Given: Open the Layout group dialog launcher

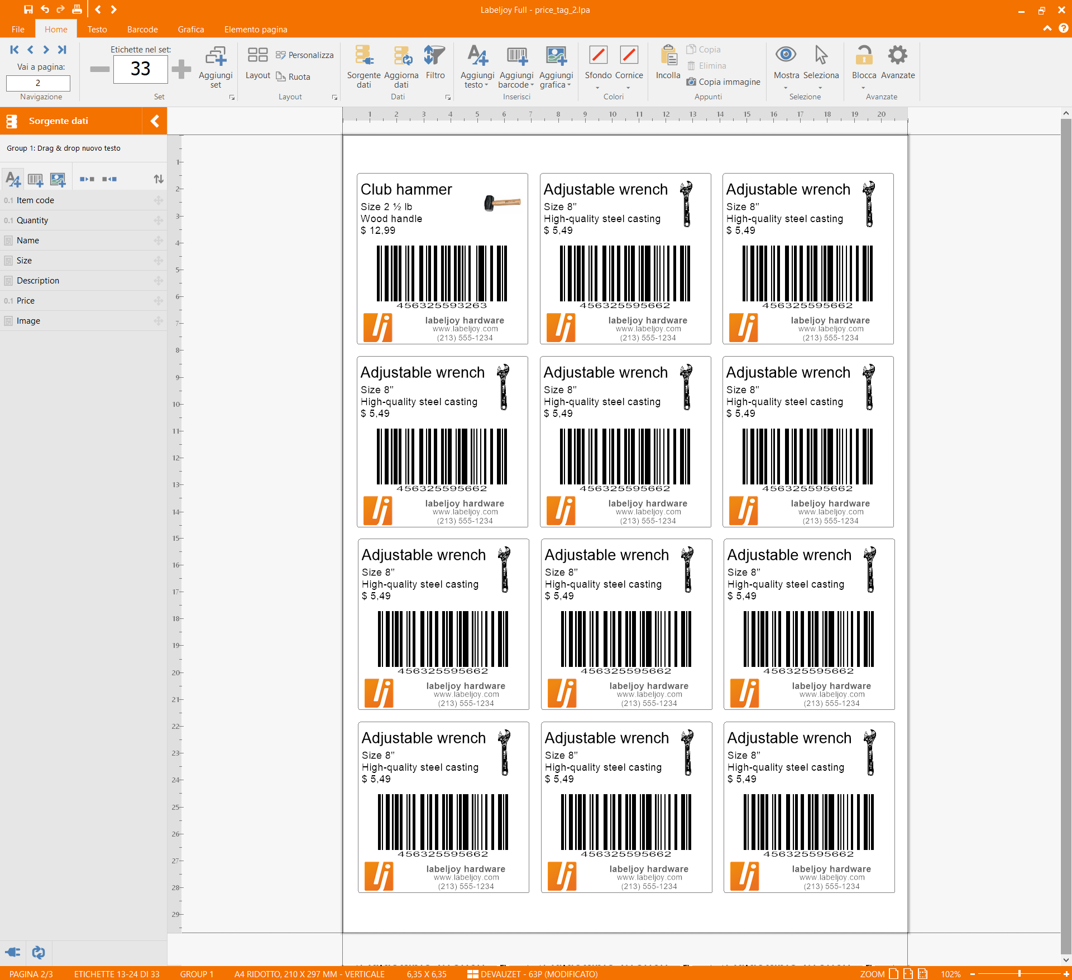Looking at the screenshot, I should click(334, 97).
